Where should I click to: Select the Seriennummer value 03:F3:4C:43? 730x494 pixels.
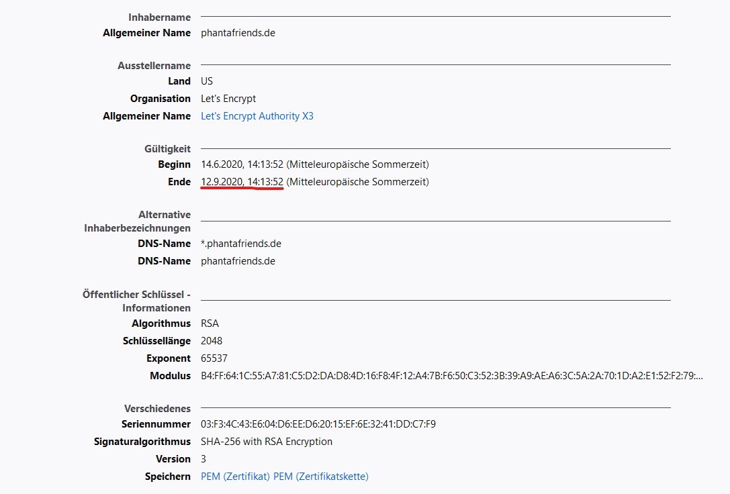(318, 424)
